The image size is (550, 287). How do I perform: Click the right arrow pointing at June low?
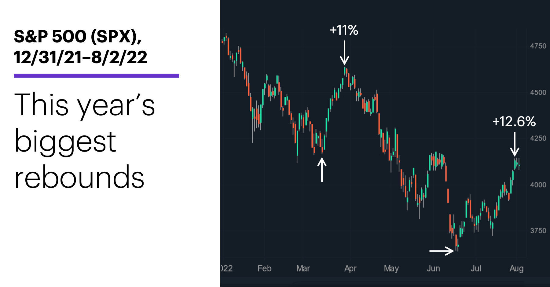coord(442,251)
